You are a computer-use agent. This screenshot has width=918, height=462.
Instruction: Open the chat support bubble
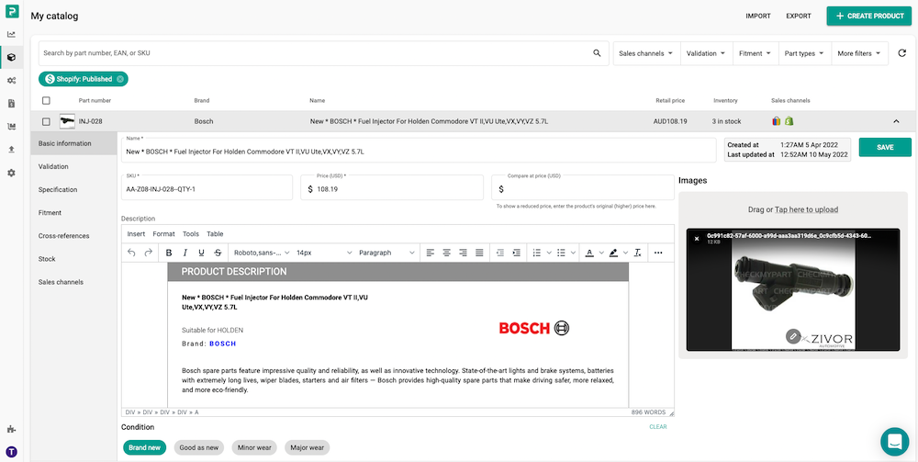tap(894, 442)
